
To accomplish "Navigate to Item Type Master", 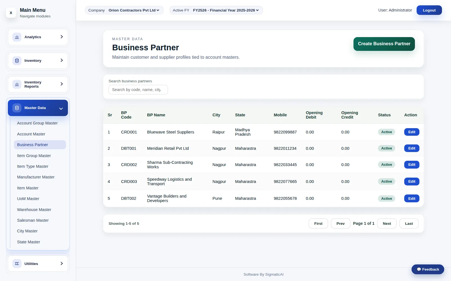I will click(x=40, y=166).
